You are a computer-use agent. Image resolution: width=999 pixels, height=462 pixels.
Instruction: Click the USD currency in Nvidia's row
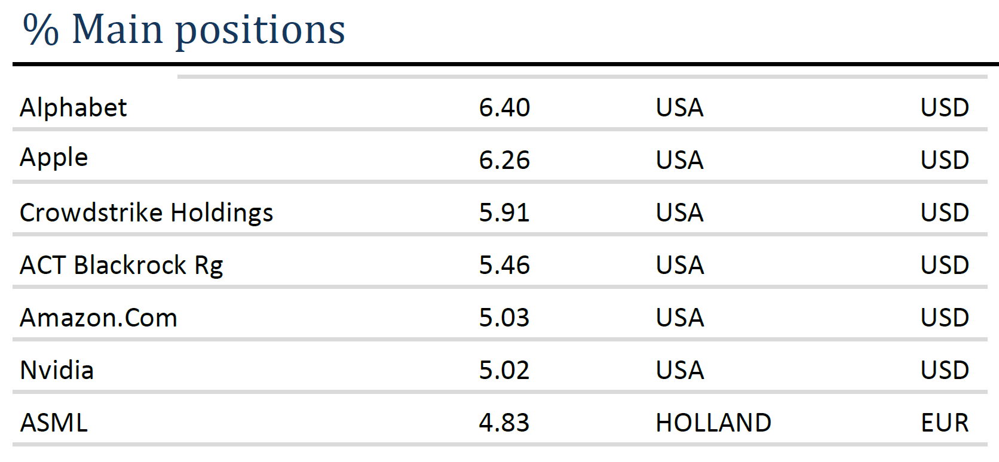945,371
